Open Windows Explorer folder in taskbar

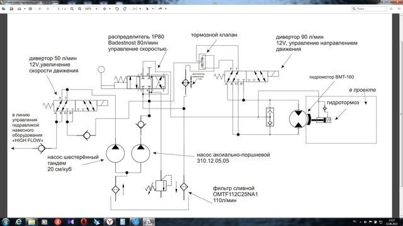(31, 222)
